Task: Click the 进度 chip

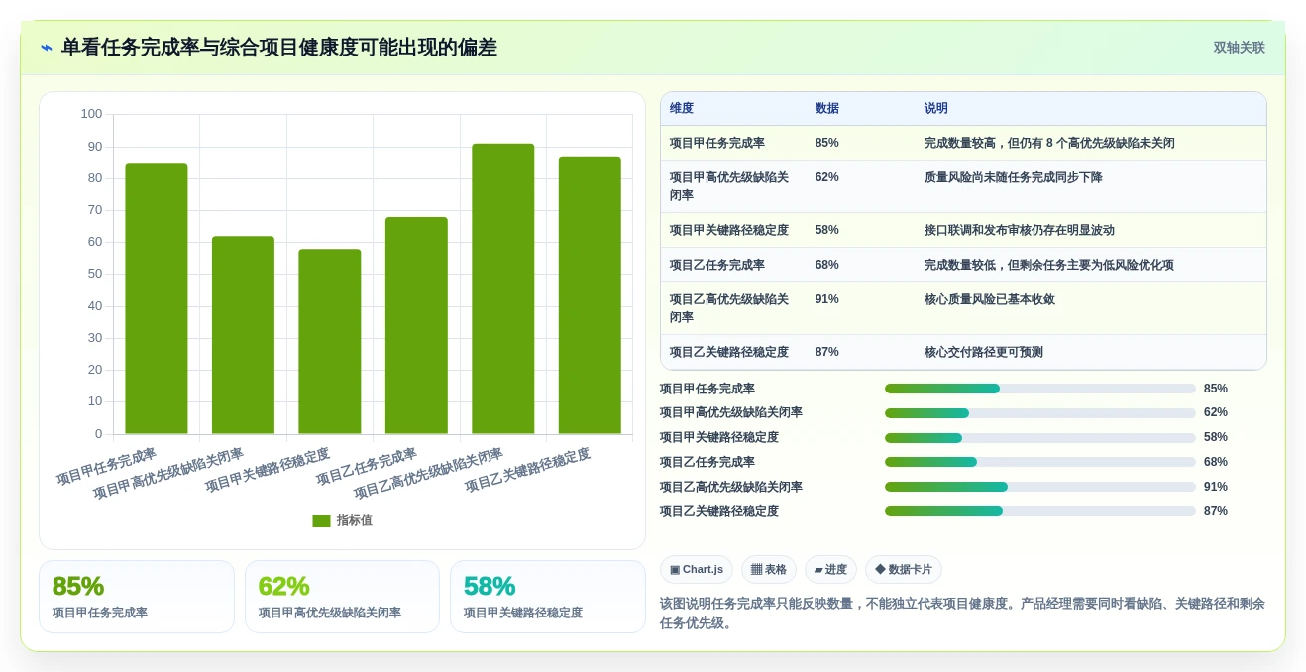Action: pos(830,569)
